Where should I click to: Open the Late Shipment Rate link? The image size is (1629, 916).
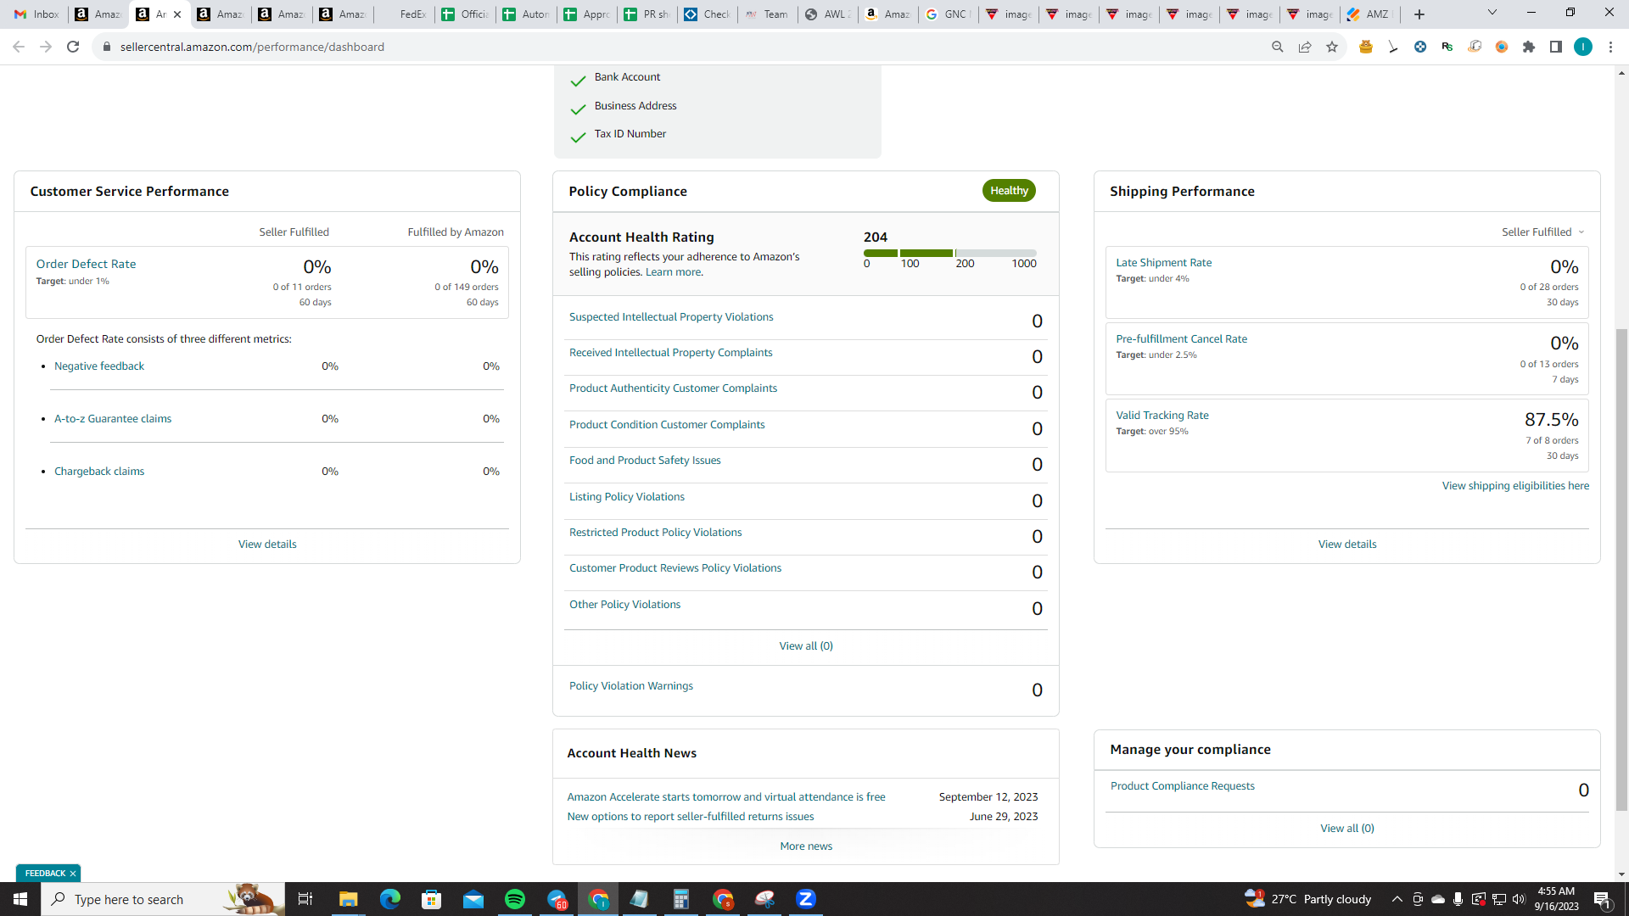1163,263
